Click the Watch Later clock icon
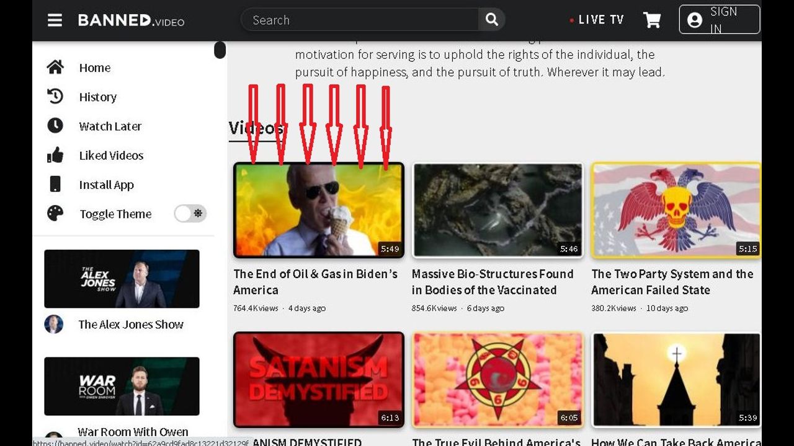794x446 pixels. tap(55, 126)
